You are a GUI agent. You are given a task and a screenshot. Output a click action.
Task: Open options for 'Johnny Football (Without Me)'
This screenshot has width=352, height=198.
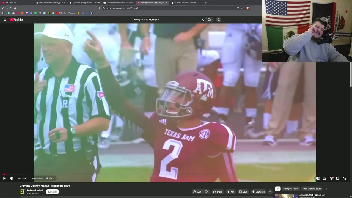coord(329,195)
